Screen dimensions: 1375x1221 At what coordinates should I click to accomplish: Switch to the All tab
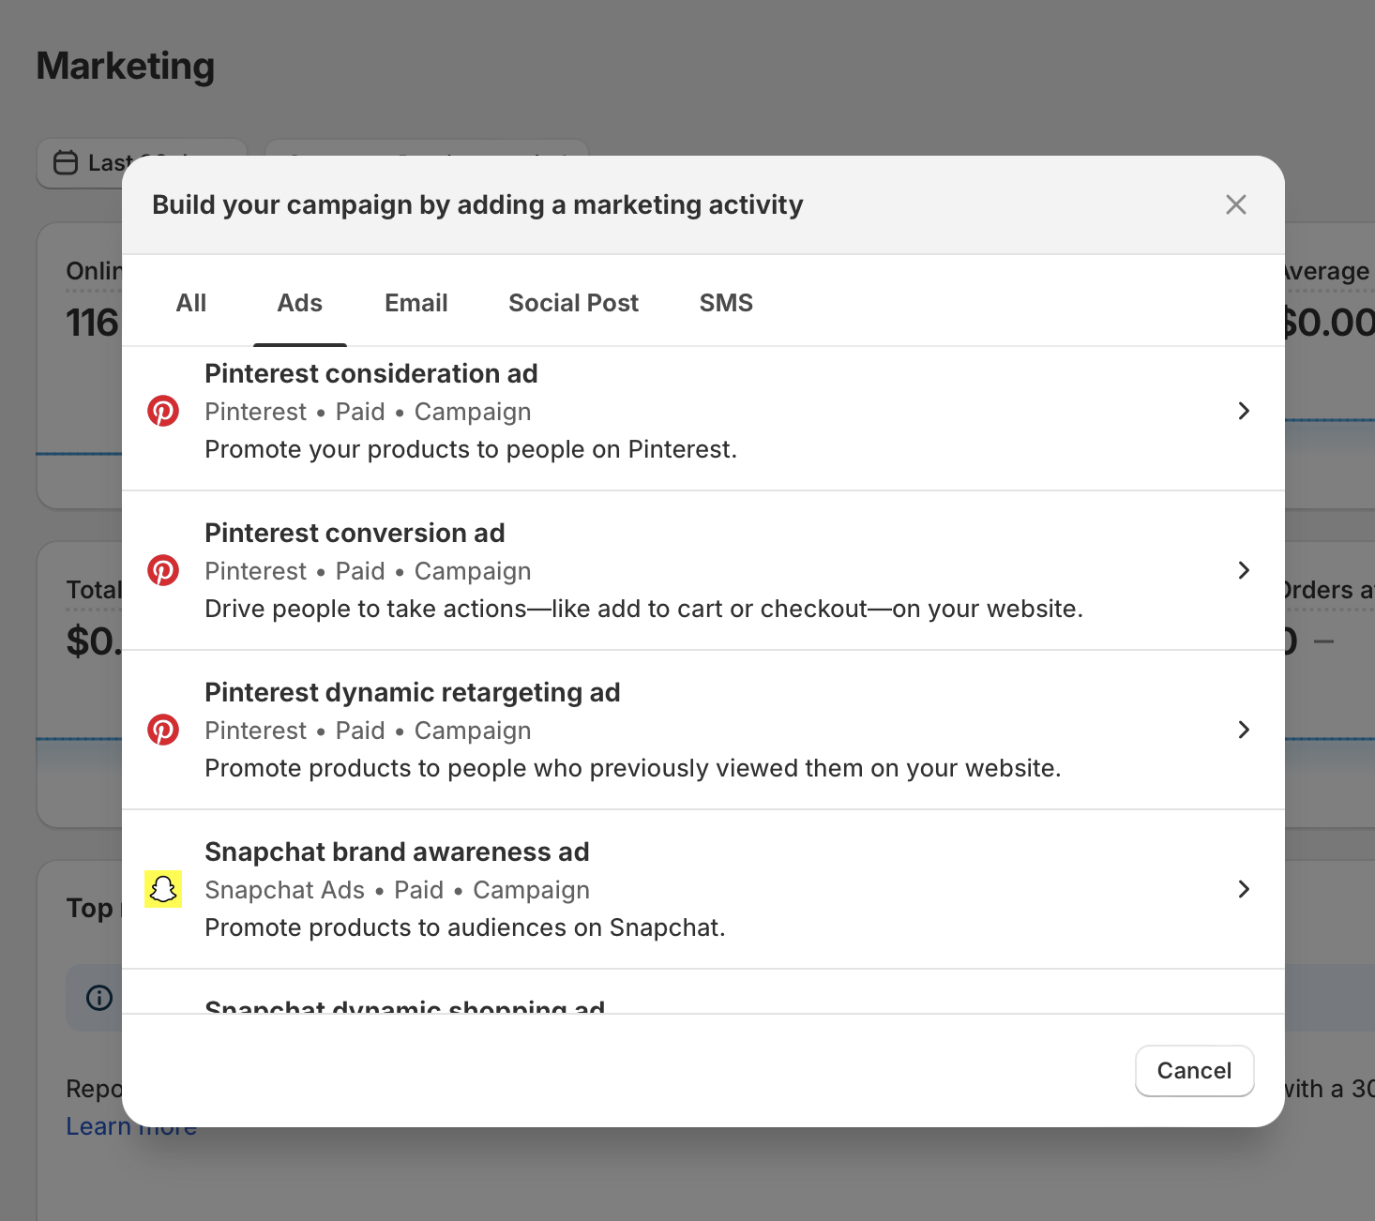click(x=191, y=303)
